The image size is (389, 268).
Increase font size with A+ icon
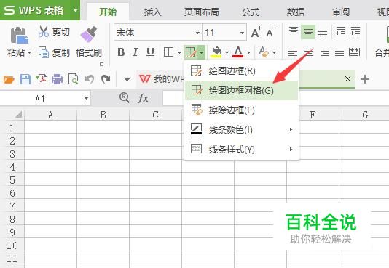tap(256, 33)
